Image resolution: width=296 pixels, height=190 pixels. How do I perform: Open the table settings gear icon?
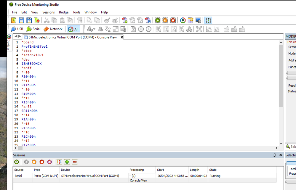click(191, 20)
